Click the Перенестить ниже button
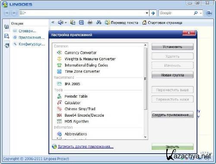The image size is (216, 164). point(172,99)
